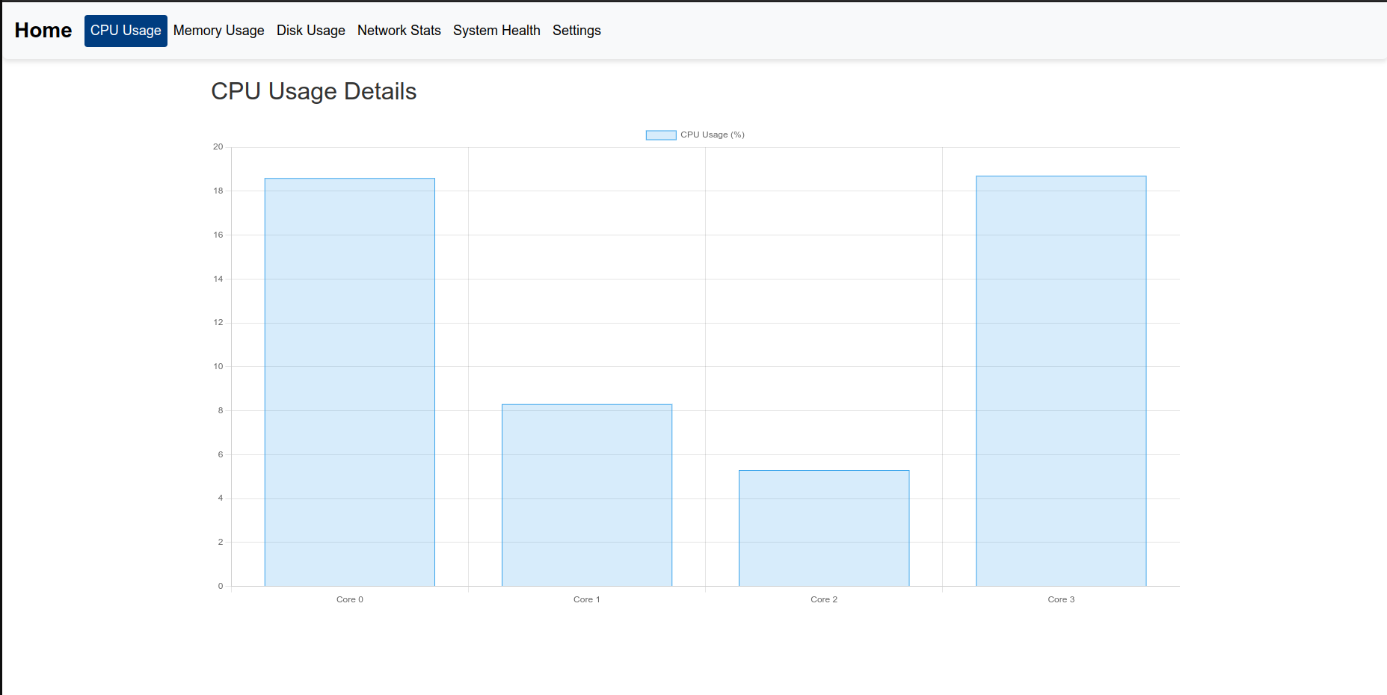
Task: Select the Core 1 bar in chart
Action: coord(586,495)
